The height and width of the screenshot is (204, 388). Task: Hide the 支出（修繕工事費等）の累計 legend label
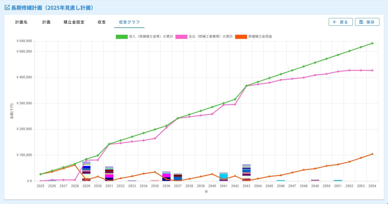[211, 37]
